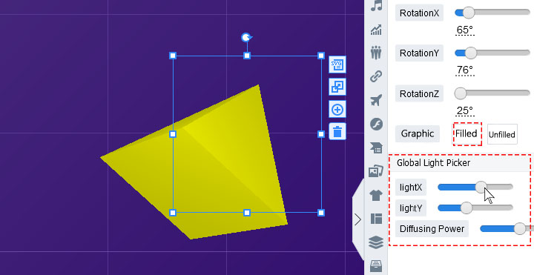The height and width of the screenshot is (275, 534).
Task: Open the people characters sidebar panel
Action: pyautogui.click(x=376, y=53)
